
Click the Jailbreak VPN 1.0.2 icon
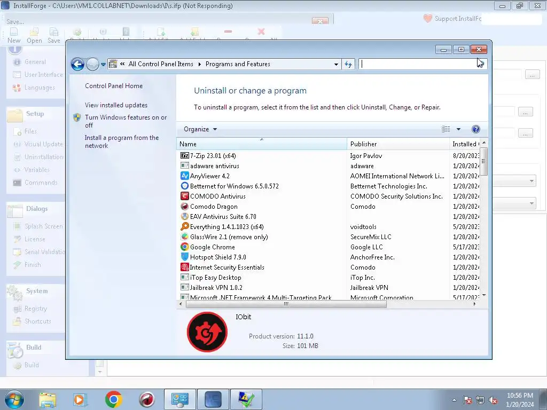[184, 287]
